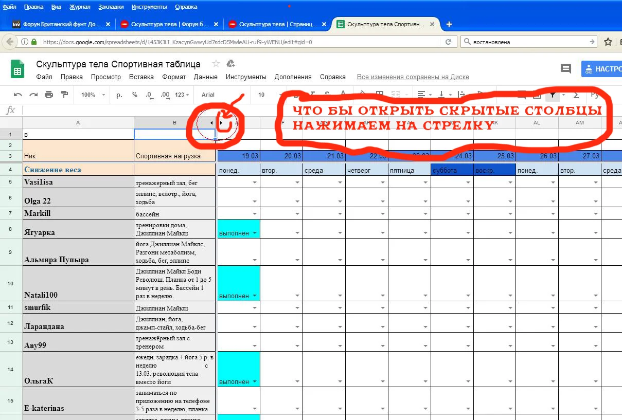
Task: Toggle the filter on the sheet
Action: 553,95
